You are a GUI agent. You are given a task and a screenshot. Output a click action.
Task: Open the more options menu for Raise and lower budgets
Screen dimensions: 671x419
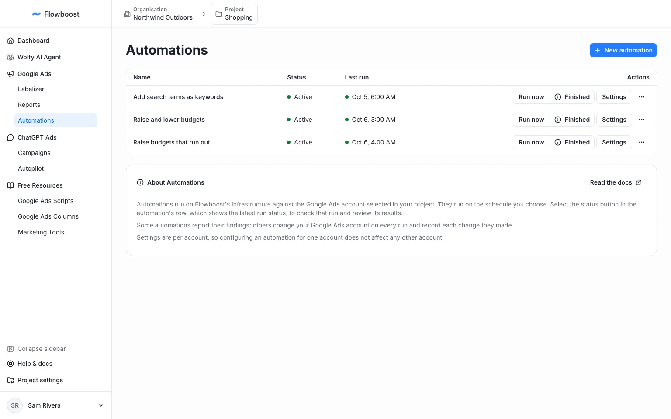[642, 120]
